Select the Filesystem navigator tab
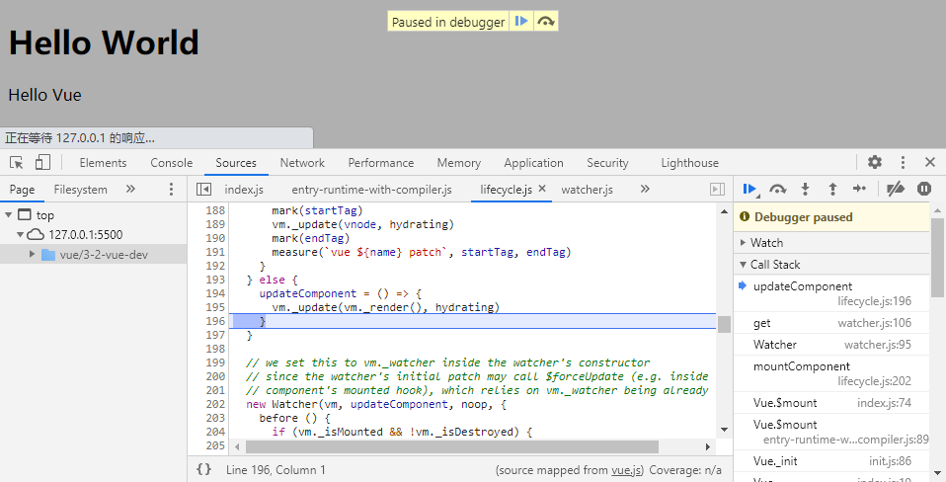Viewport: 946px width, 482px height. [80, 190]
